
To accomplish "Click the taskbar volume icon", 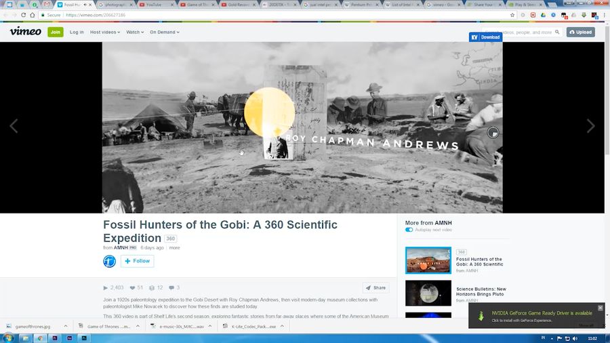I will pyautogui.click(x=575, y=338).
